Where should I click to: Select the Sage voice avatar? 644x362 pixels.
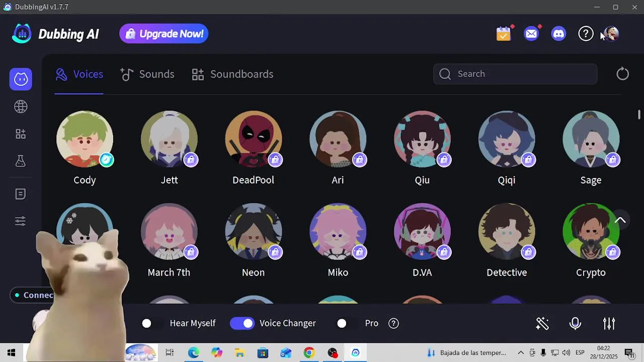pyautogui.click(x=591, y=139)
